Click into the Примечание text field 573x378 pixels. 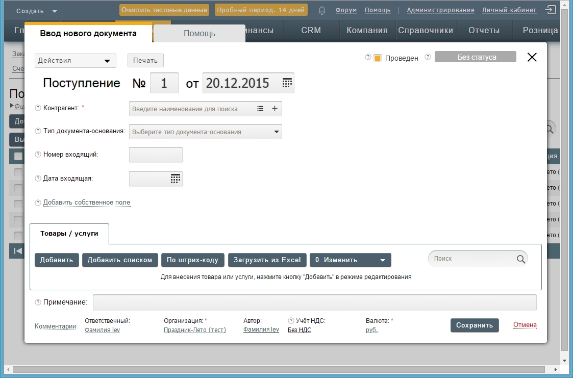pos(314,303)
